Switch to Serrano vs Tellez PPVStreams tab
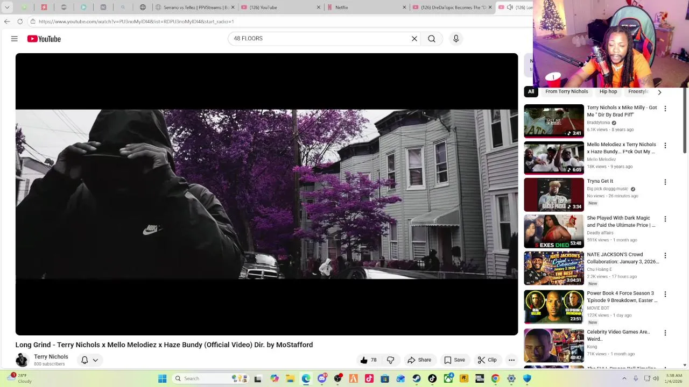 click(194, 8)
